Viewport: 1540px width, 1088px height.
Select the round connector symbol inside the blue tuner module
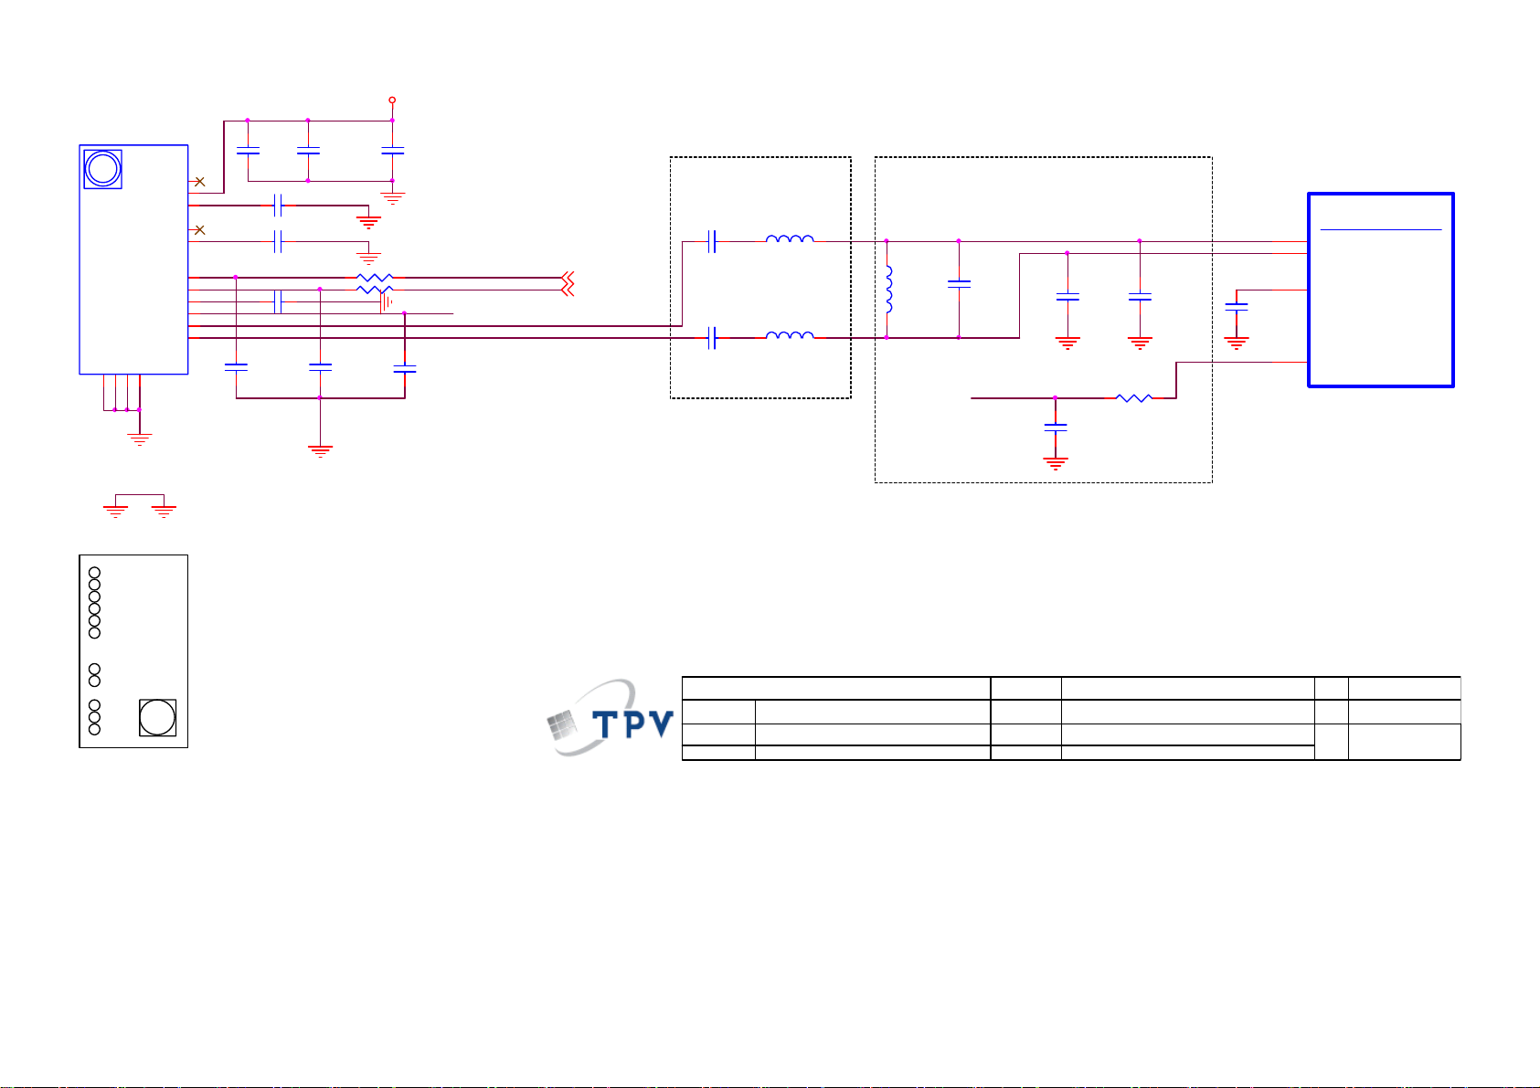pos(102,169)
